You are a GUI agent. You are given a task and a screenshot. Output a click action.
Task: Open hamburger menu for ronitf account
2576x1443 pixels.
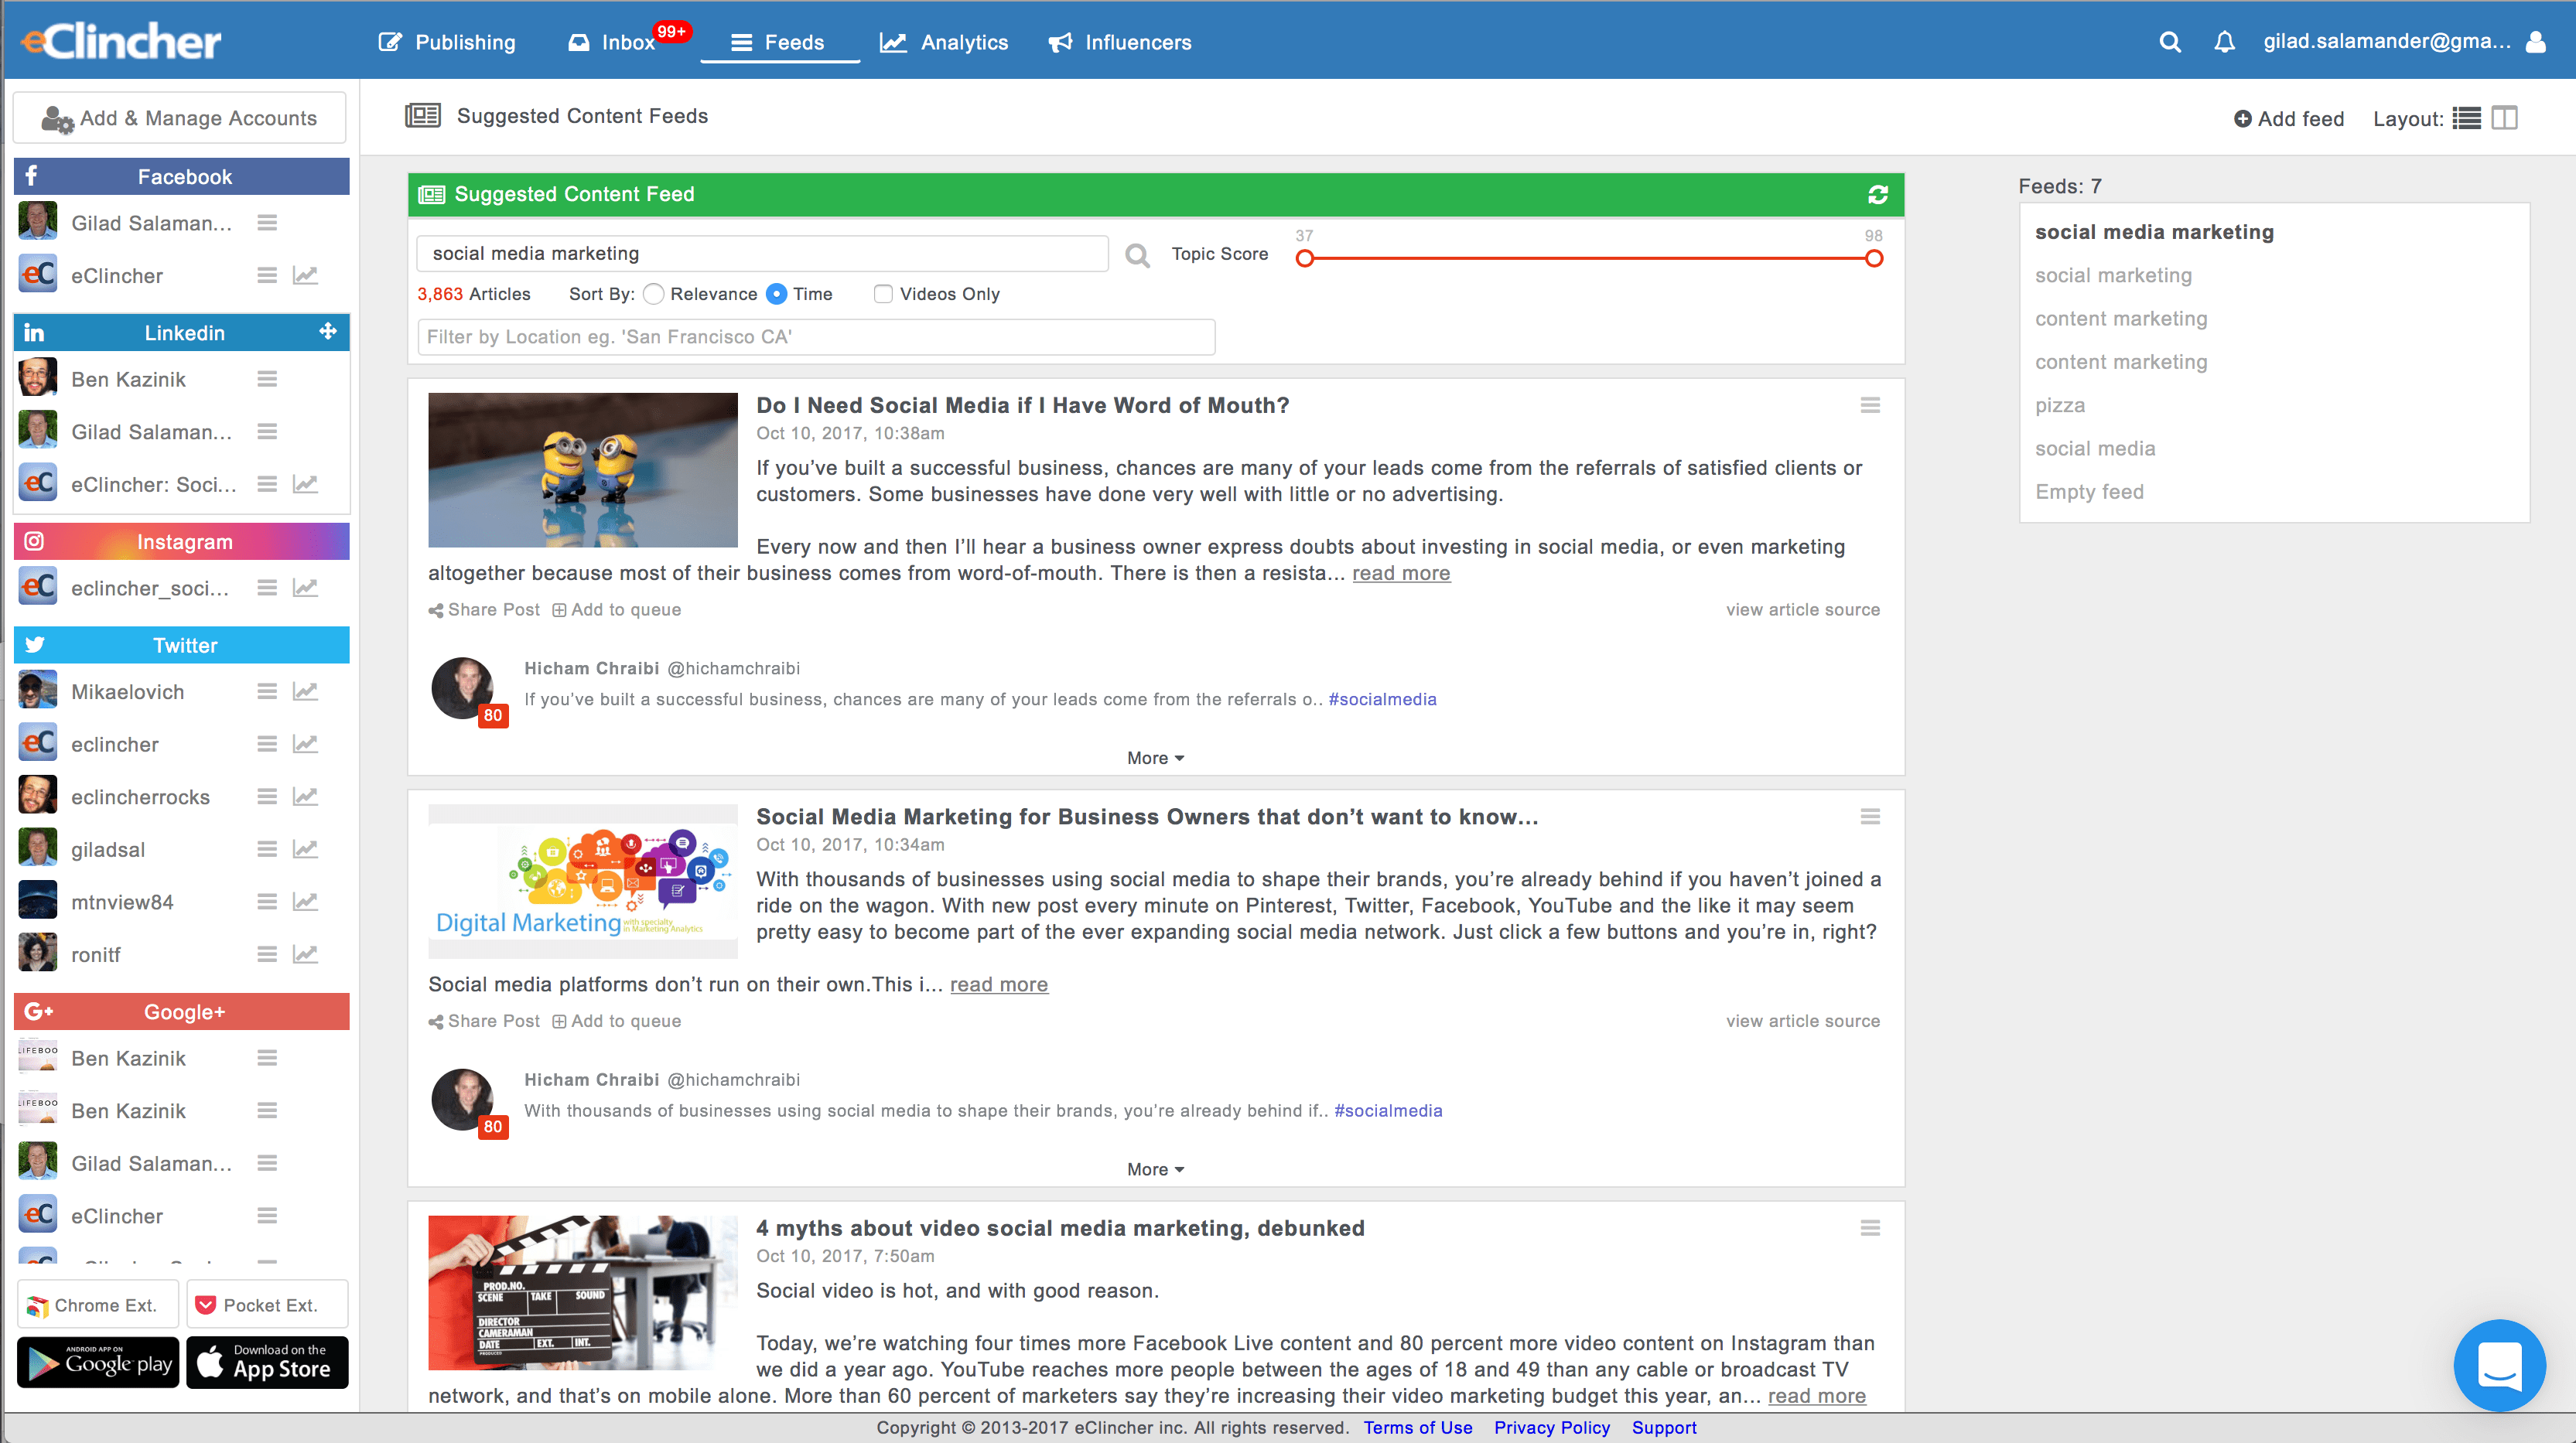[x=267, y=955]
